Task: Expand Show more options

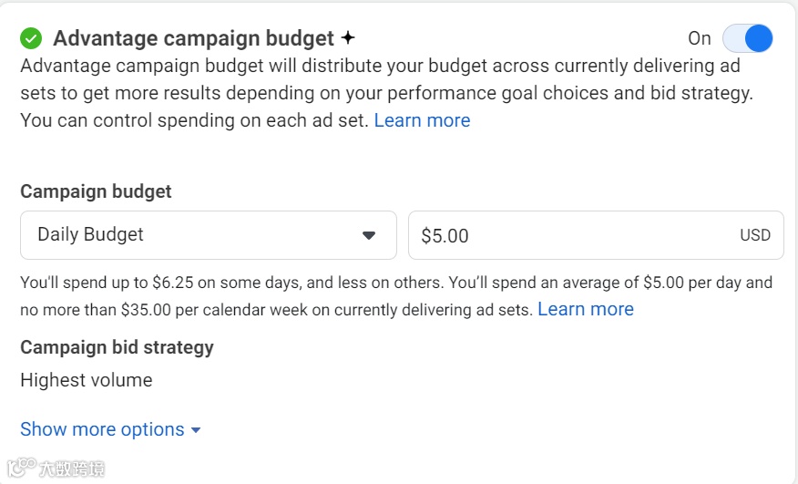Action: [x=102, y=429]
